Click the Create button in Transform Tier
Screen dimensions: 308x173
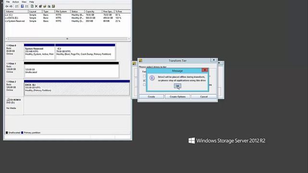pos(151,97)
